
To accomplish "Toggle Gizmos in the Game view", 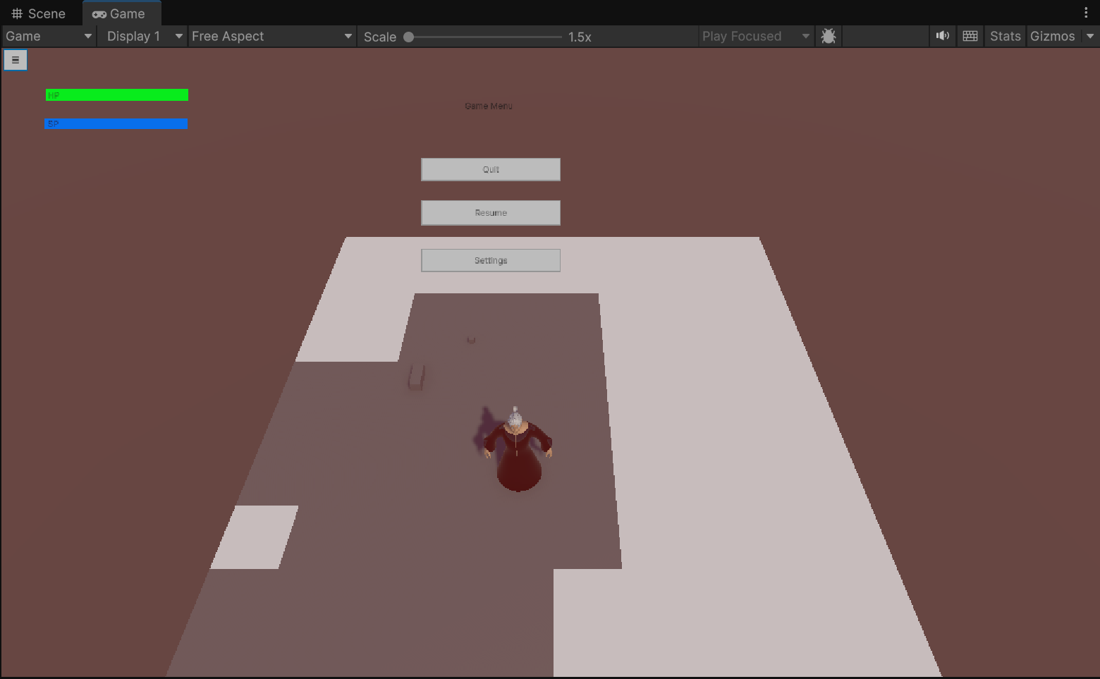I will [x=1052, y=37].
